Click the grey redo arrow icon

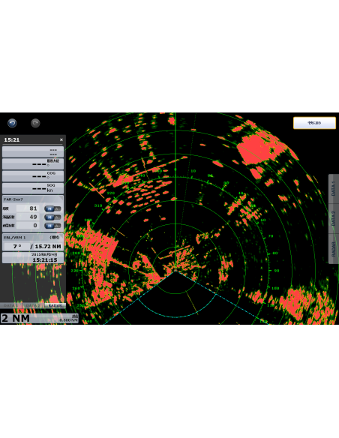tap(35, 123)
